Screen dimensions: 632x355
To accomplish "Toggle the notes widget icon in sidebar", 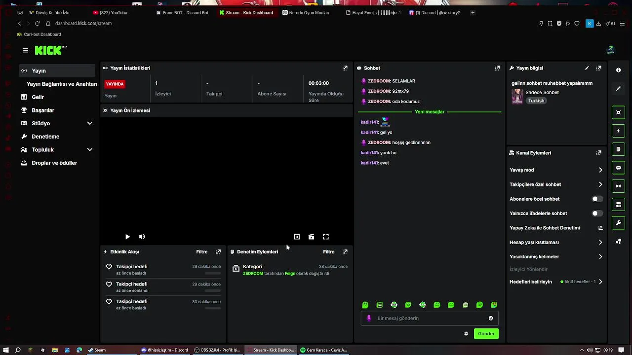I will pyautogui.click(x=619, y=149).
